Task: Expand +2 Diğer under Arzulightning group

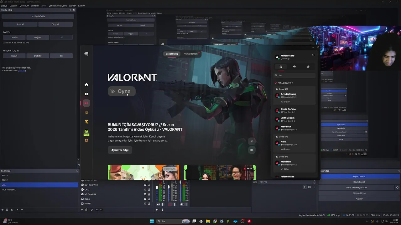Action: click(285, 102)
